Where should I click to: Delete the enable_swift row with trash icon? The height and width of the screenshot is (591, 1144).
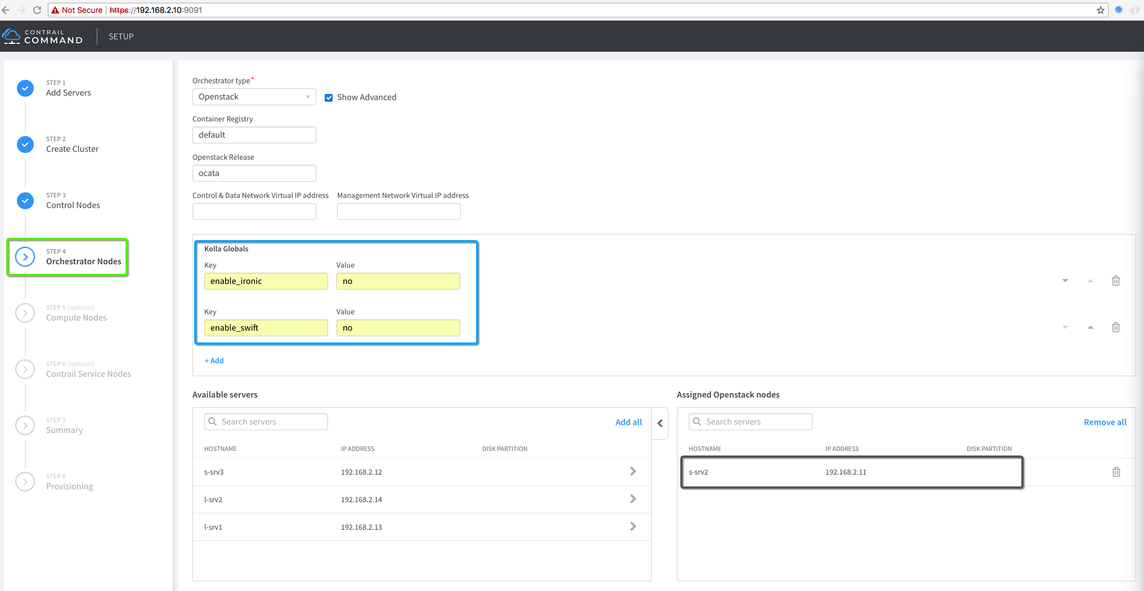[1116, 327]
